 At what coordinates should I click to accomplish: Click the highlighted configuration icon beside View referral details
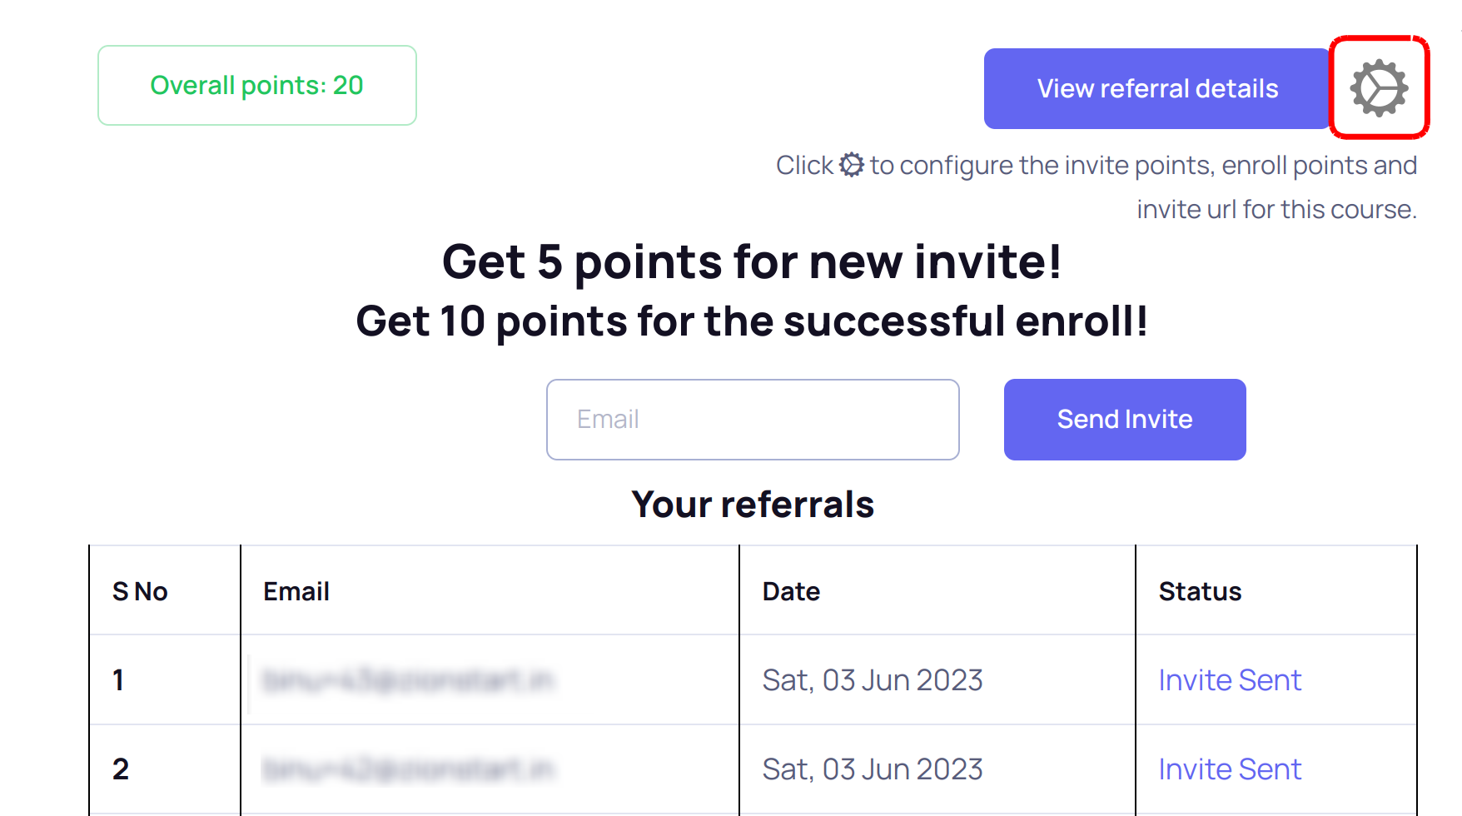pos(1380,88)
